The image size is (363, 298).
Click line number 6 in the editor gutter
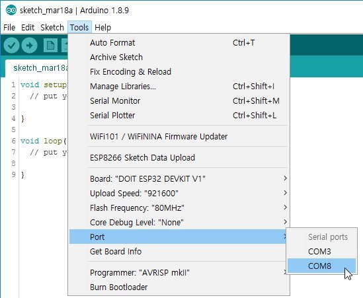click(x=13, y=141)
